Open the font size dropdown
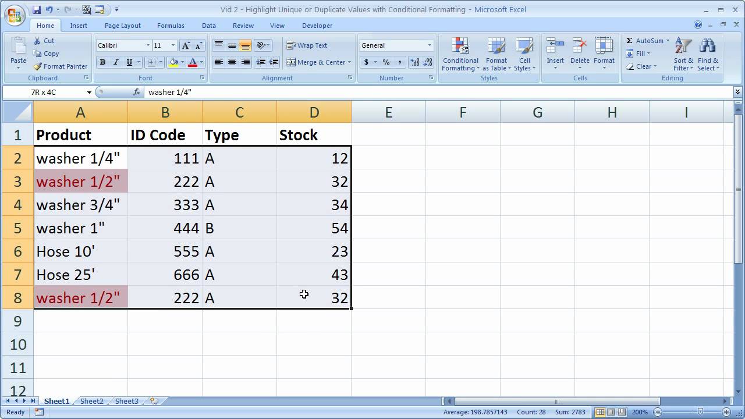This screenshot has height=419, width=745. (x=173, y=45)
